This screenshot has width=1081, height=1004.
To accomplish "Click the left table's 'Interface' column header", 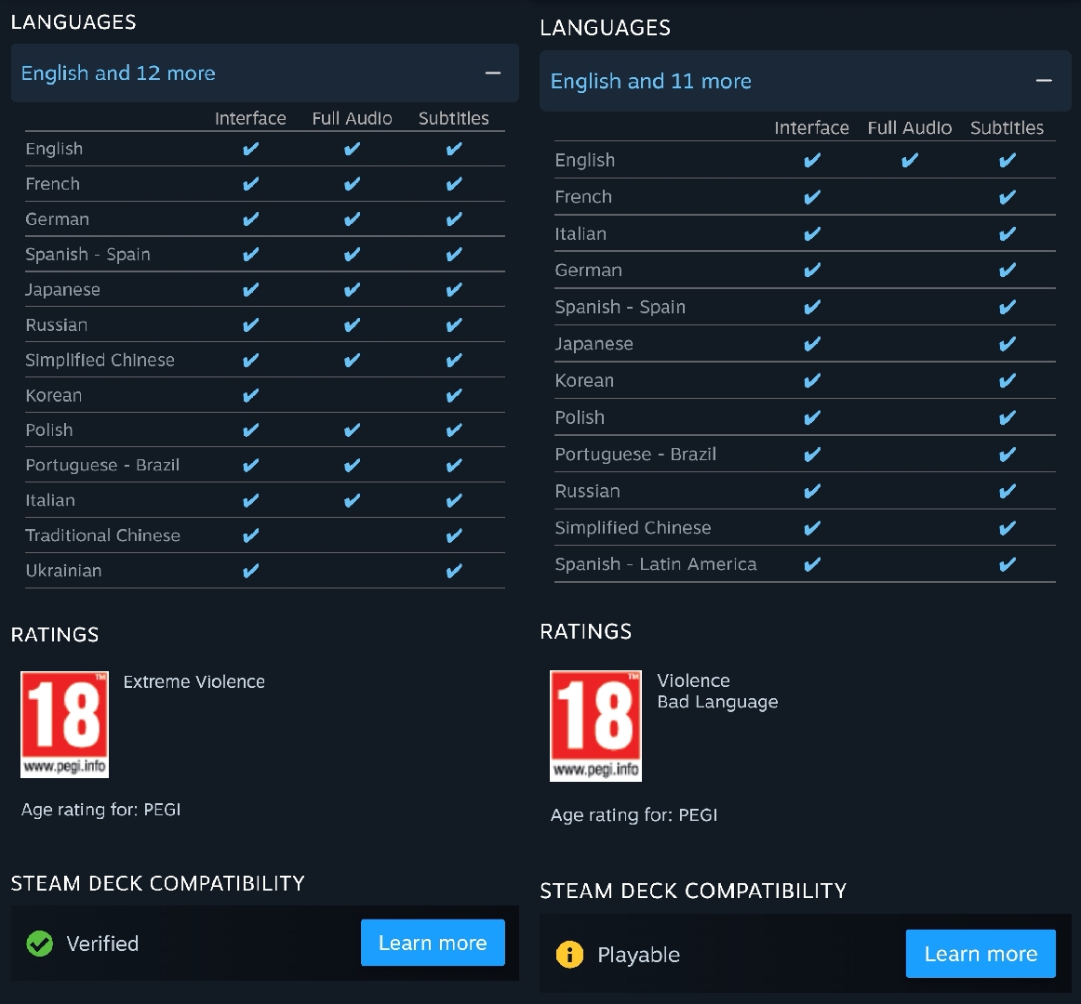I will pyautogui.click(x=250, y=118).
